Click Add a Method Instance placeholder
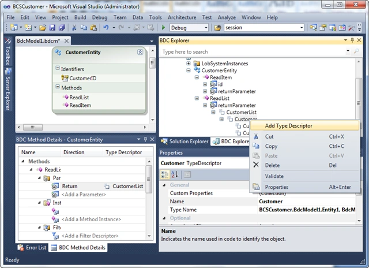Viewport: 369px width, 268px height. point(91,219)
